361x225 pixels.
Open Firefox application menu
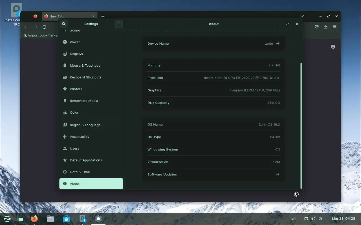click(335, 27)
